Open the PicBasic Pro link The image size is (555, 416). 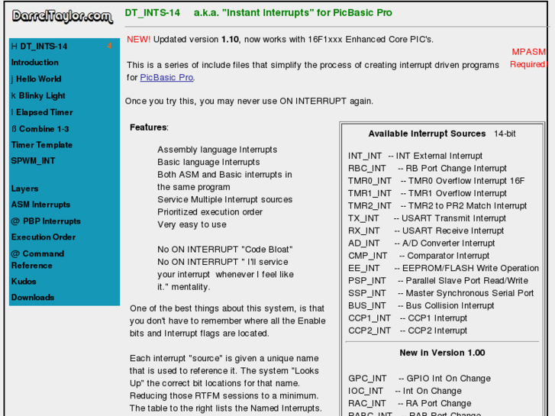[166, 77]
